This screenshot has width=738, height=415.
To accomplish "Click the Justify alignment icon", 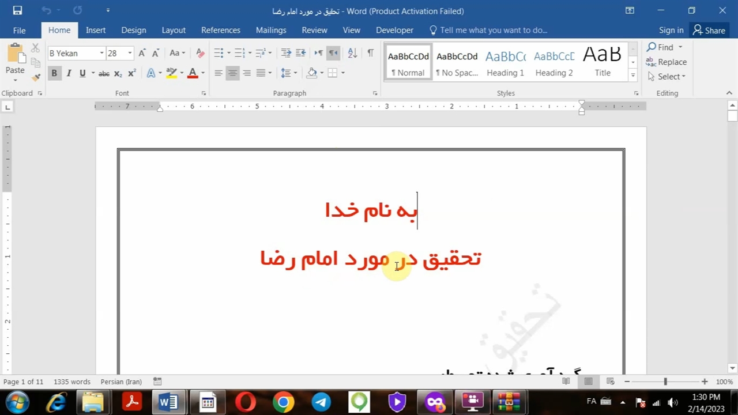I will pos(261,73).
